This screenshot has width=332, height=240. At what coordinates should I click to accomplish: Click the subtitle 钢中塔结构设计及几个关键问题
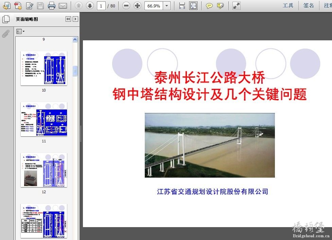[210, 94]
